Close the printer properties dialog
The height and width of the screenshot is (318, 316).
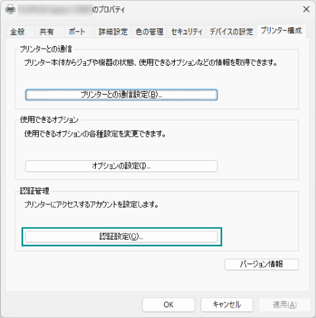306,9
